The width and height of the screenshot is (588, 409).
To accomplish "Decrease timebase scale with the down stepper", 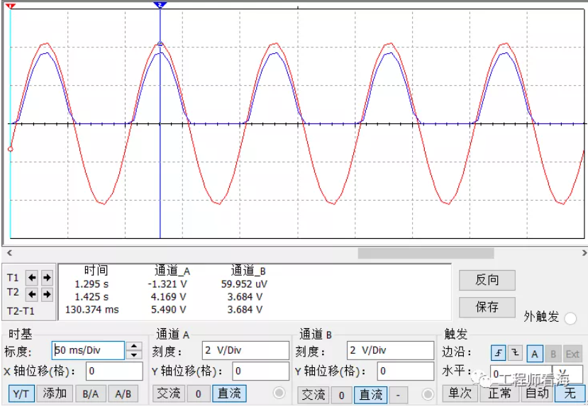I will point(134,354).
